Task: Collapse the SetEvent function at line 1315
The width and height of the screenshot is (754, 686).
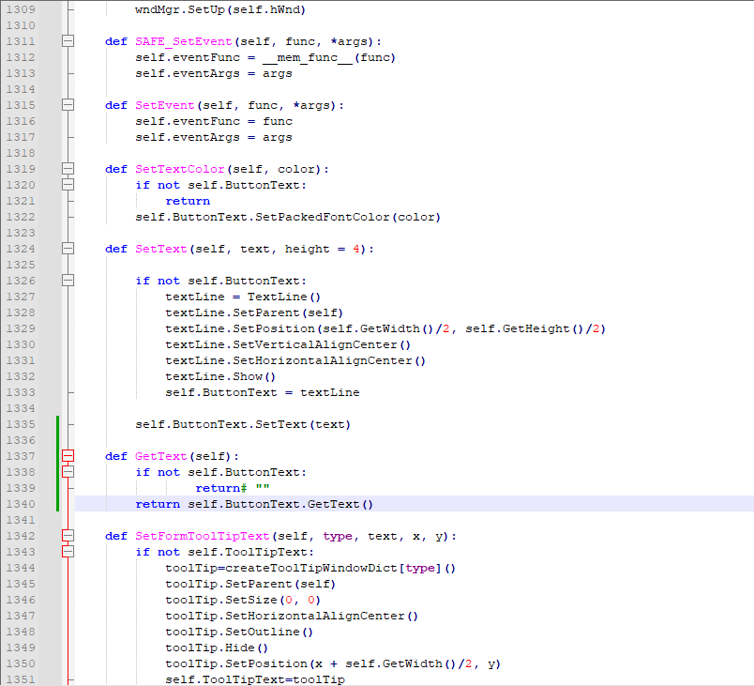Action: tap(68, 105)
